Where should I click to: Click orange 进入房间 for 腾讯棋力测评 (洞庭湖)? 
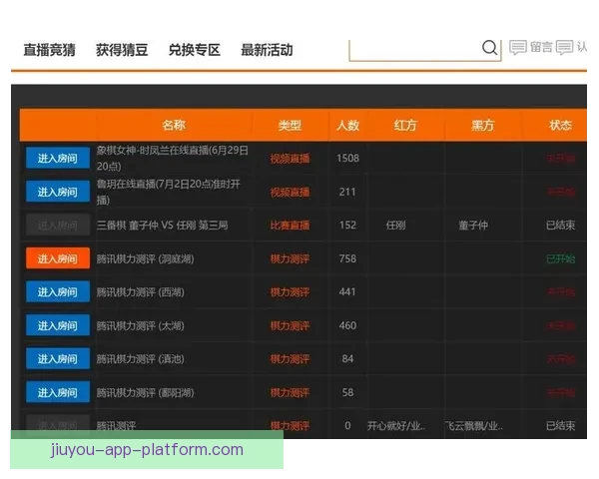point(58,258)
